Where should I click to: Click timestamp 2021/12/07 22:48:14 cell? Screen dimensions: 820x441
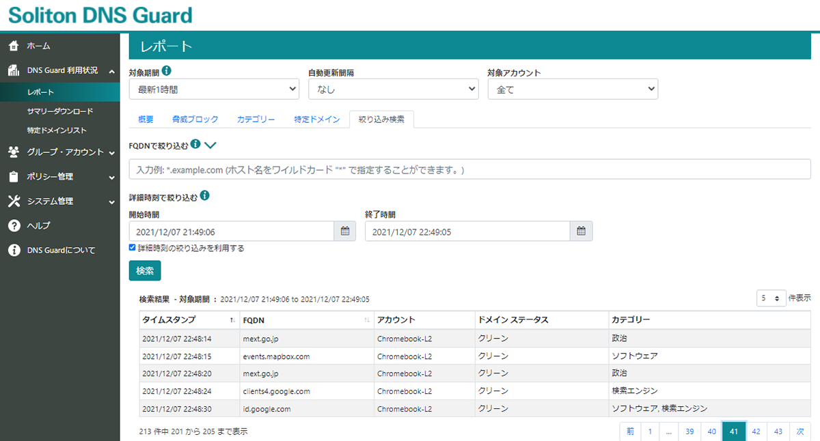[189, 339]
